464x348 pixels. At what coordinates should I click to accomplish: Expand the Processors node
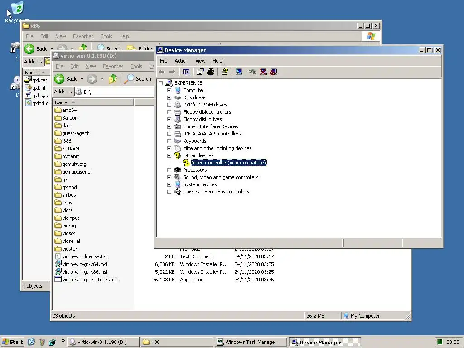(169, 170)
